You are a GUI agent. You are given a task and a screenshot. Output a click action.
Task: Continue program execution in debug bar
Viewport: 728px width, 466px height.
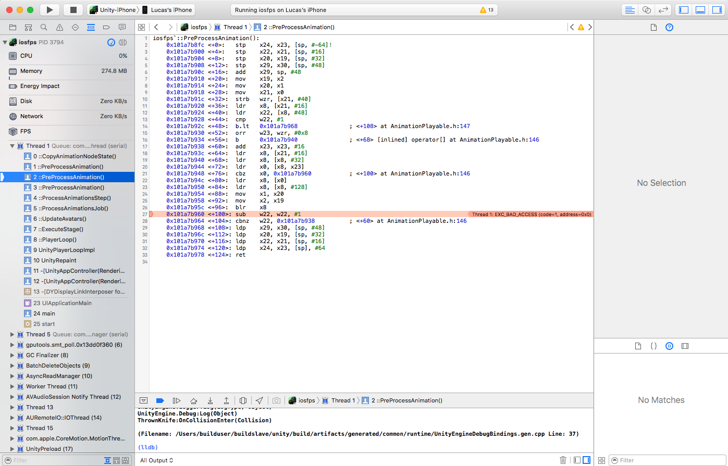pos(177,400)
